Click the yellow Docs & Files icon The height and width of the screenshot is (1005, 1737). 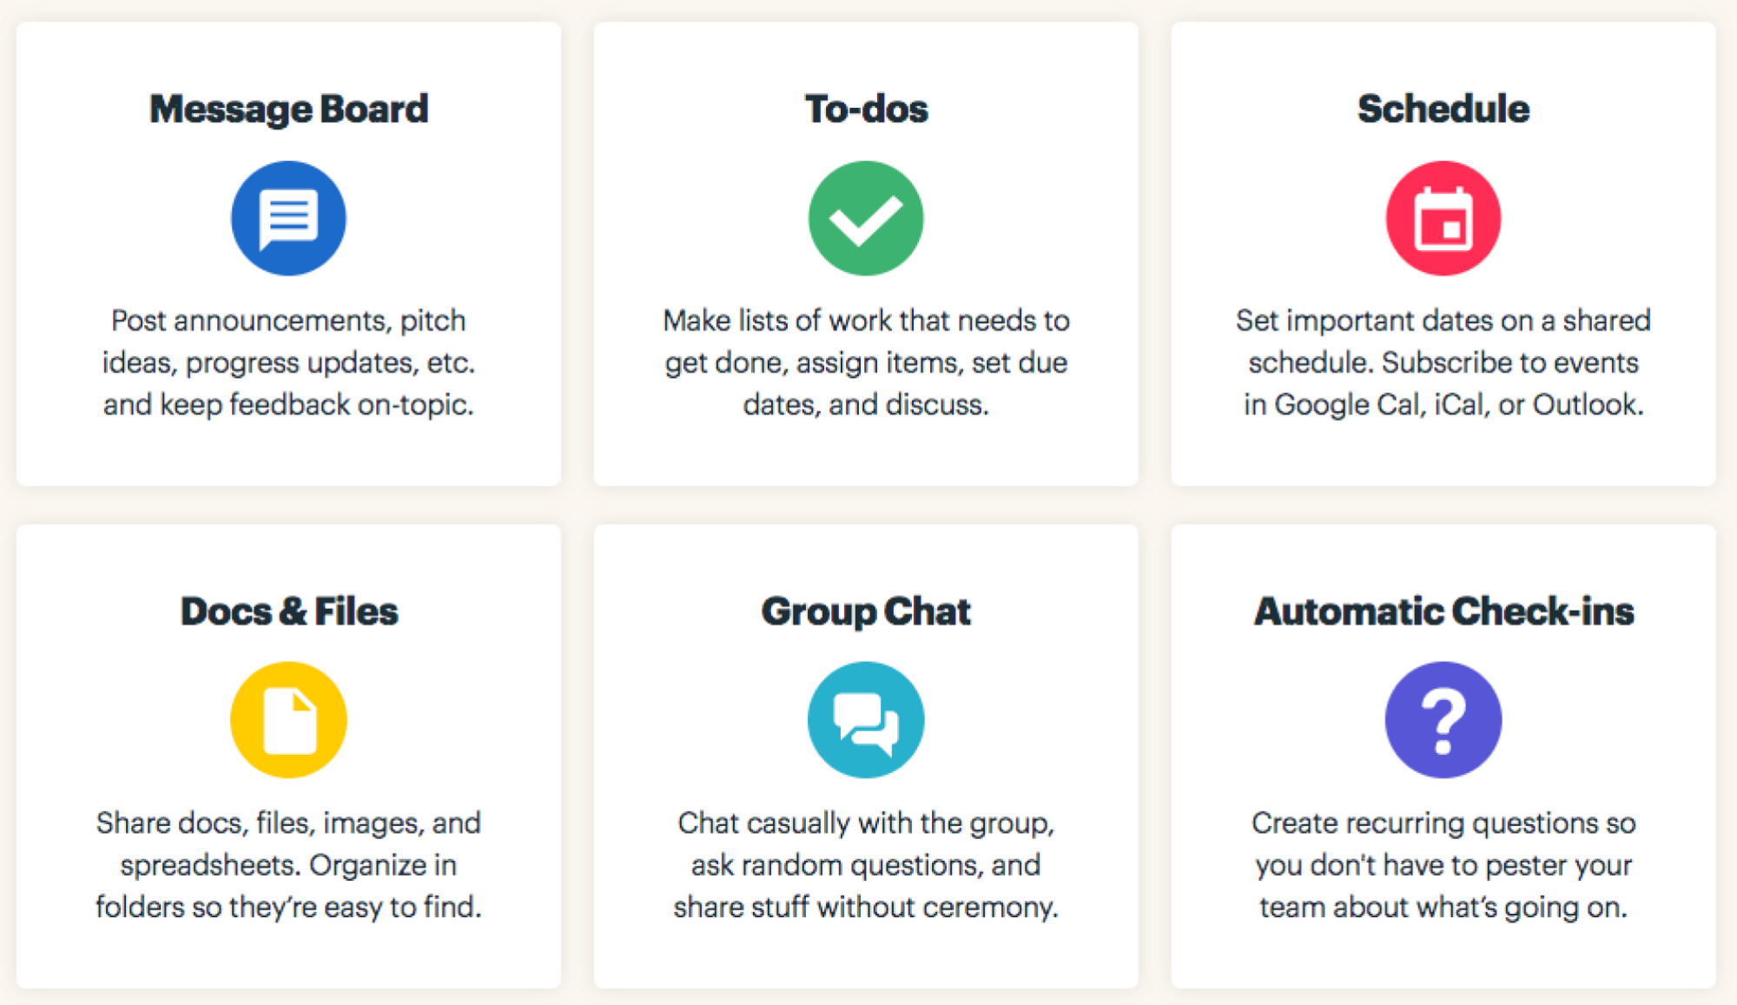pyautogui.click(x=288, y=720)
